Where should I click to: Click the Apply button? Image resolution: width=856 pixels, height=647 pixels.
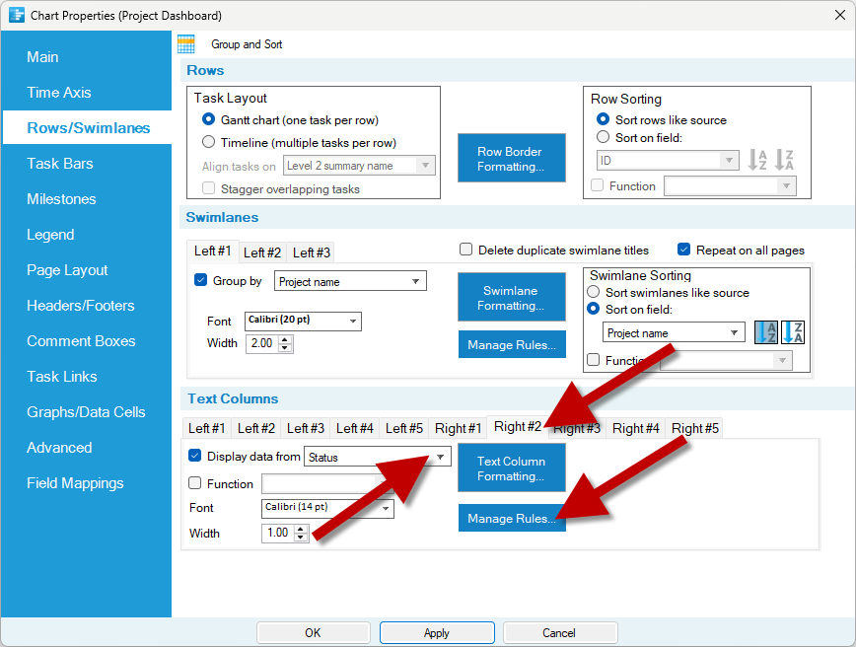(x=437, y=633)
